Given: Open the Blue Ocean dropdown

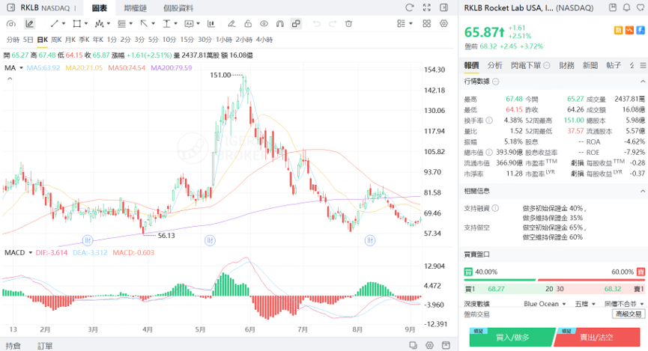Looking at the screenshot, I should click(545, 304).
